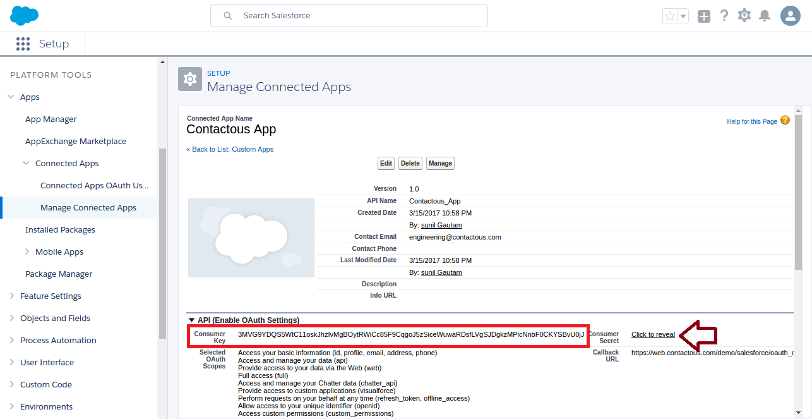
Task: Open the user profile avatar
Action: pos(791,16)
